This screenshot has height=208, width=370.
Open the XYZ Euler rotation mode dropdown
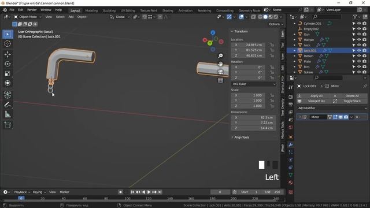[x=254, y=84]
